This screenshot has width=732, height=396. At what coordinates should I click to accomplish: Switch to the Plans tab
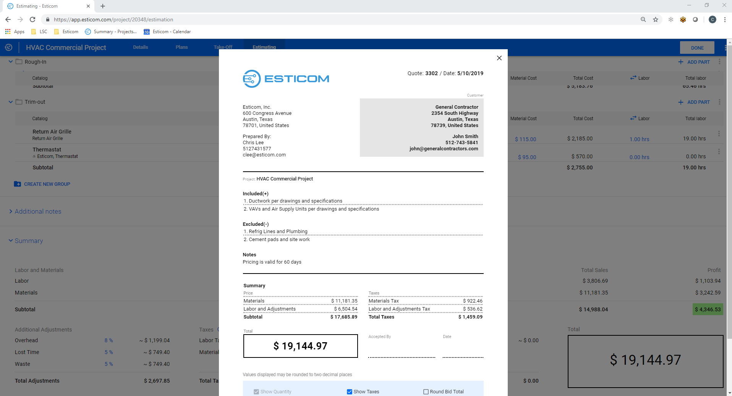pos(181,47)
